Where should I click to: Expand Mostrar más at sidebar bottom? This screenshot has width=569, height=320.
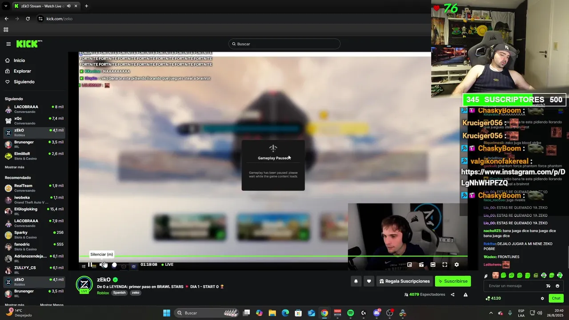(15, 305)
